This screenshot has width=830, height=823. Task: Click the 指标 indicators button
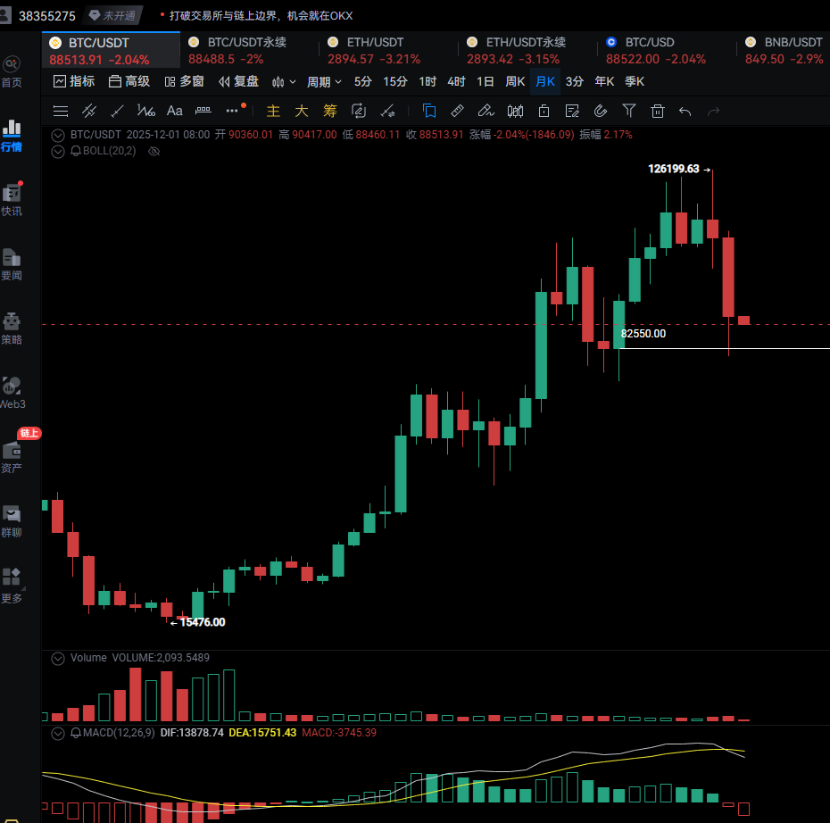click(x=74, y=81)
